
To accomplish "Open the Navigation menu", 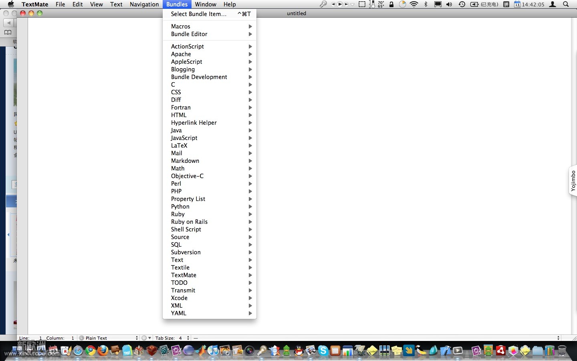I will [x=144, y=4].
